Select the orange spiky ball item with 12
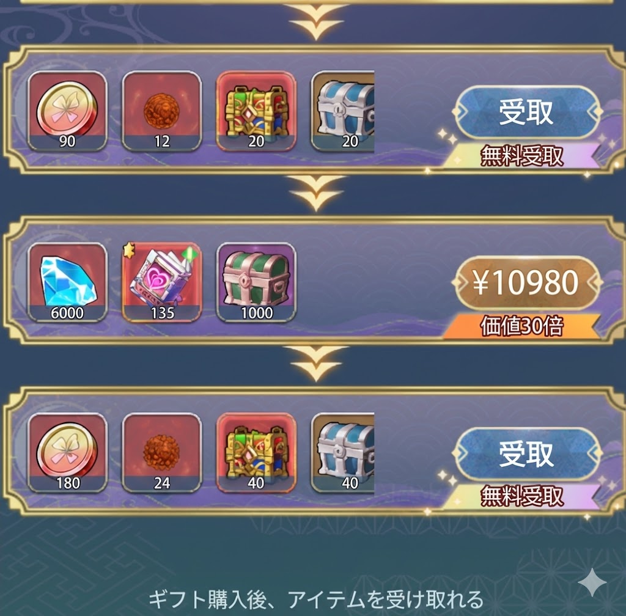 (161, 111)
